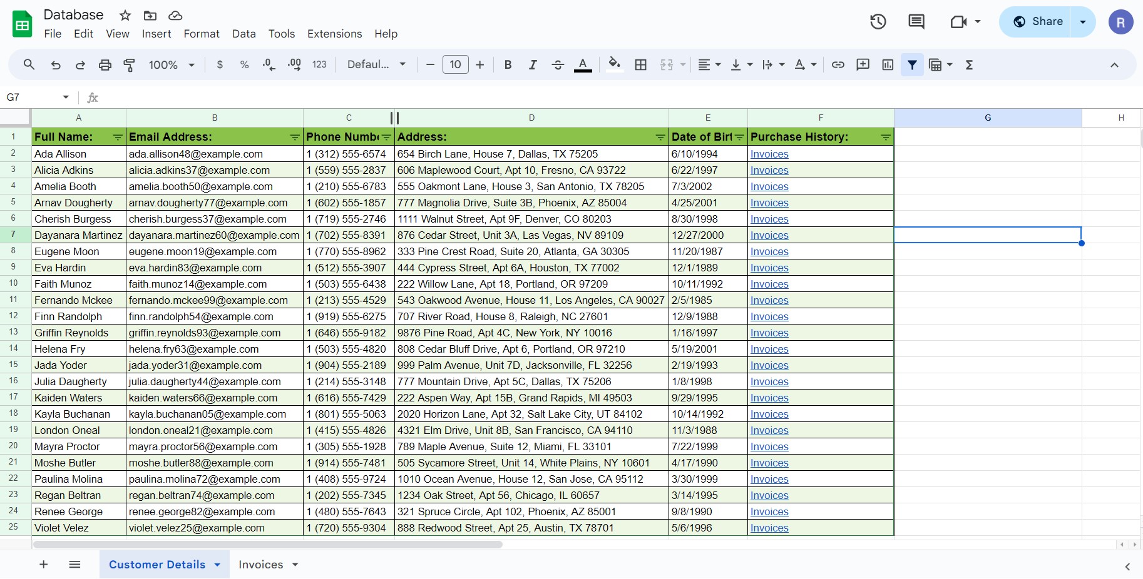The width and height of the screenshot is (1143, 579).
Task: Toggle italic formatting
Action: 533,64
